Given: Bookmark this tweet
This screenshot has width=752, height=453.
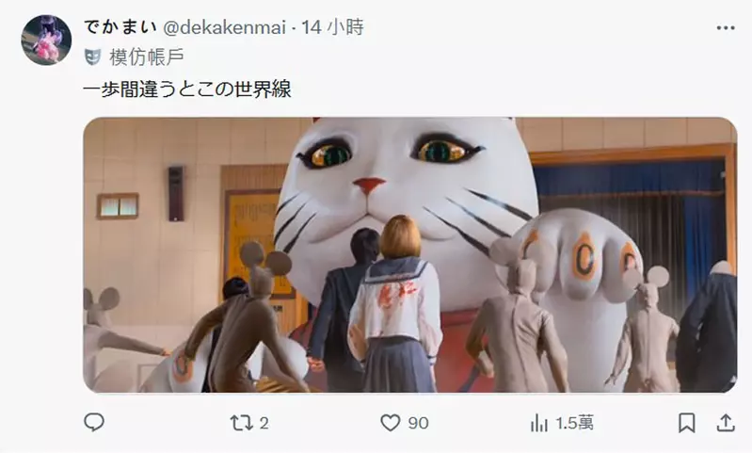Looking at the screenshot, I should tap(686, 423).
